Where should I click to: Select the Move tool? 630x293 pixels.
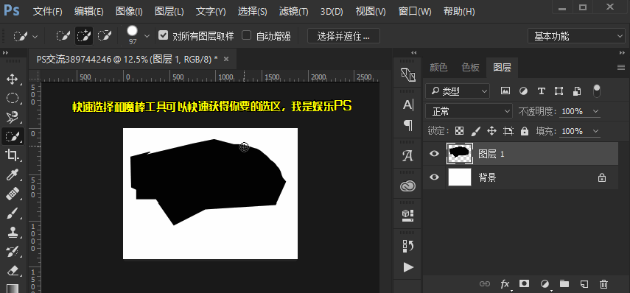[x=13, y=79]
